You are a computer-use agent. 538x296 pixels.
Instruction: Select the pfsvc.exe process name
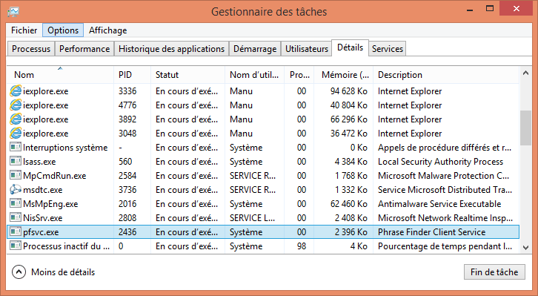[41, 232]
